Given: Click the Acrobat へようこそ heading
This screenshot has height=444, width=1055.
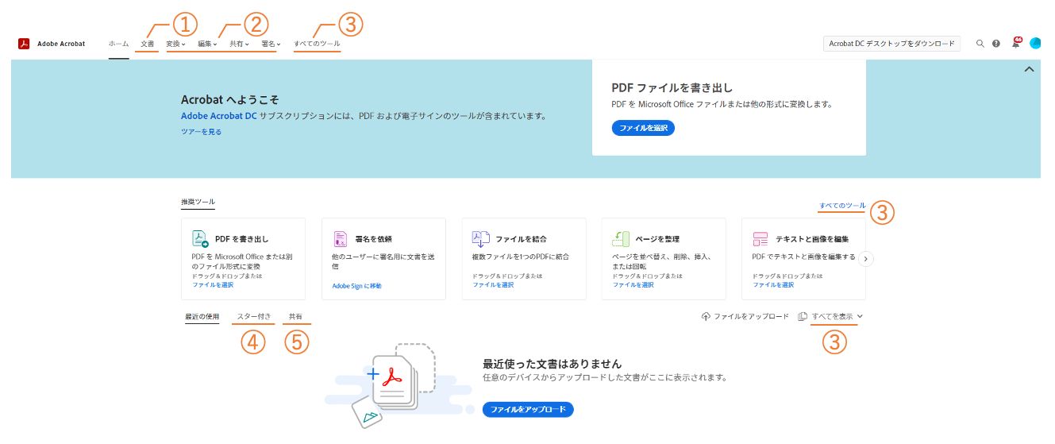Looking at the screenshot, I should (230, 100).
